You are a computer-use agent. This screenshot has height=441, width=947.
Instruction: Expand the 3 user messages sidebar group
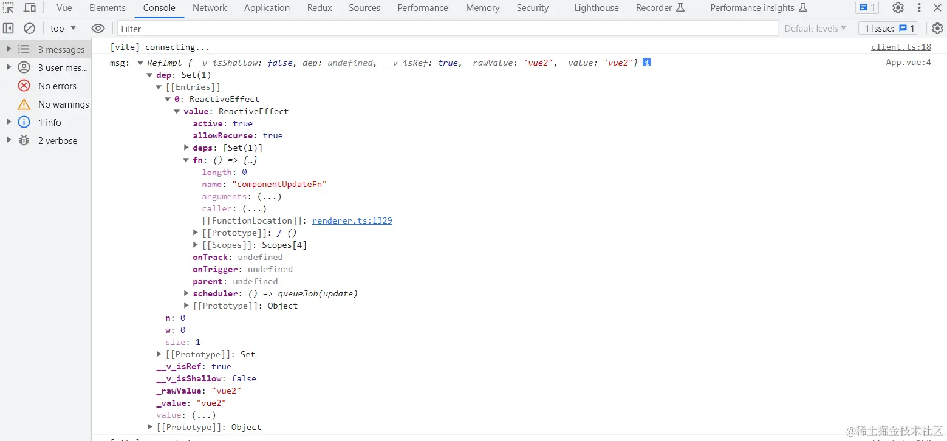(x=9, y=67)
